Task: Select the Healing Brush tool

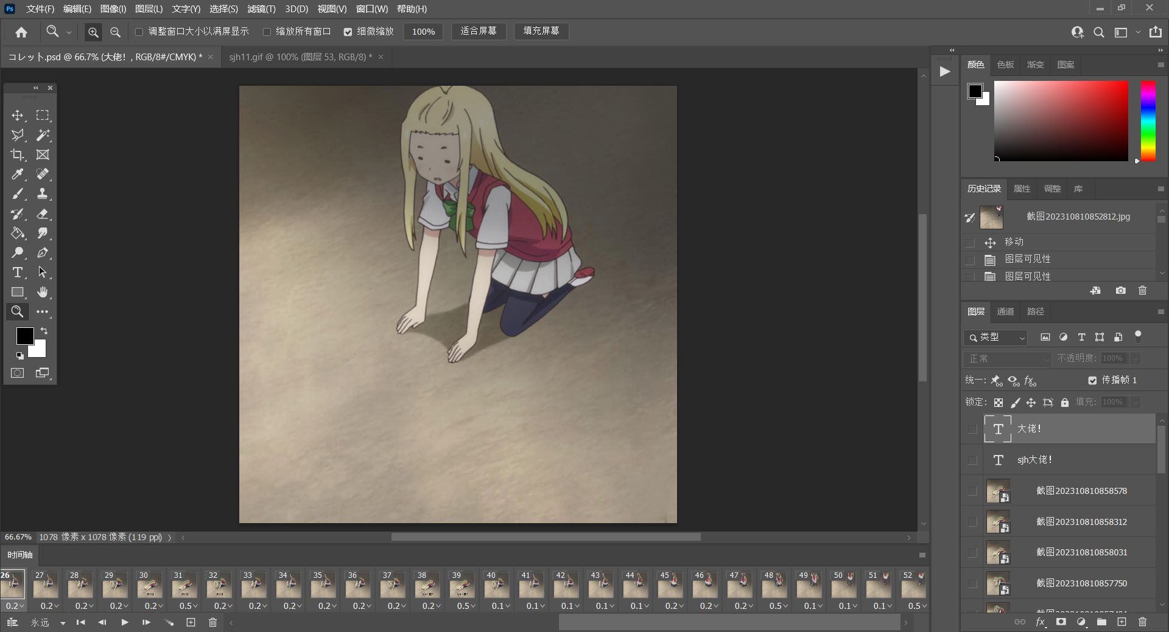Action: click(x=43, y=174)
